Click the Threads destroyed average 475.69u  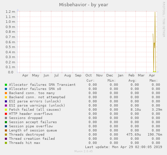pyautogui.click(x=134, y=135)
